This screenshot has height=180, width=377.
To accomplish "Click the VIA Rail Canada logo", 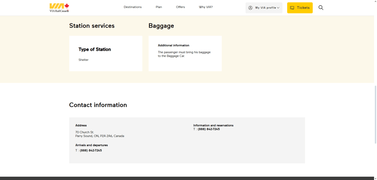I will (x=59, y=8).
